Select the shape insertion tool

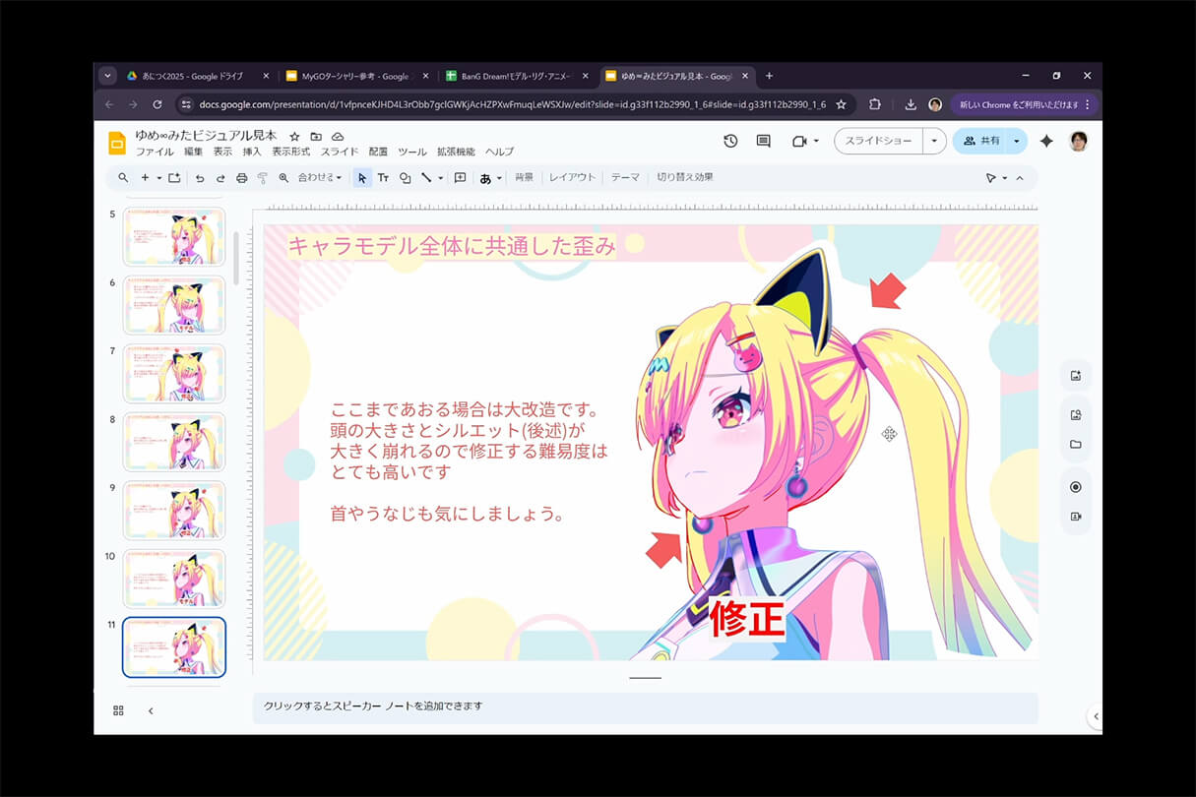point(406,178)
